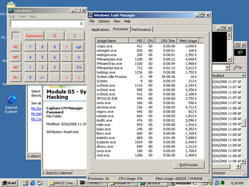This screenshot has height=187, width=249.
Task: Switch to the Performance tab
Action: point(141,30)
